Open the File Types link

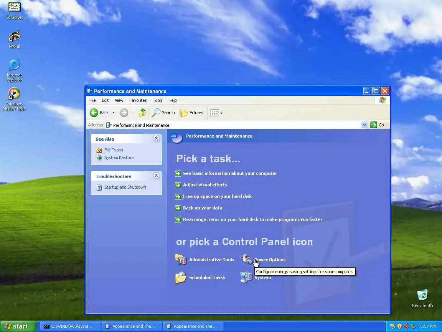114,150
